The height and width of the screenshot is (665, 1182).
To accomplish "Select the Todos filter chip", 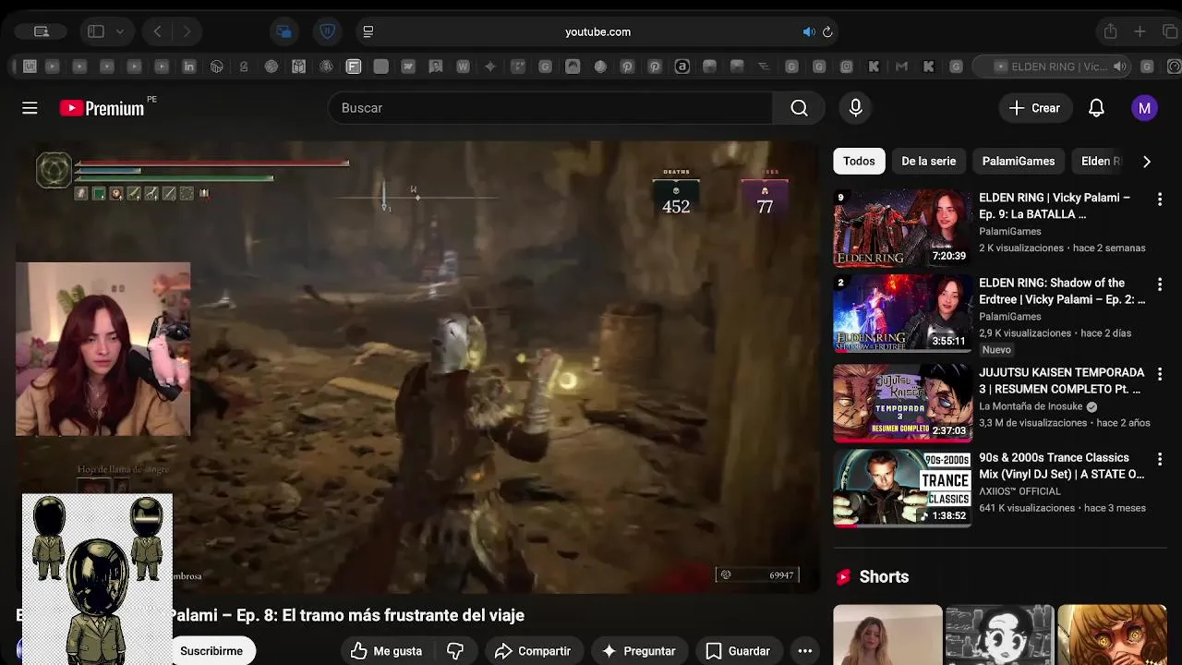I will point(859,161).
